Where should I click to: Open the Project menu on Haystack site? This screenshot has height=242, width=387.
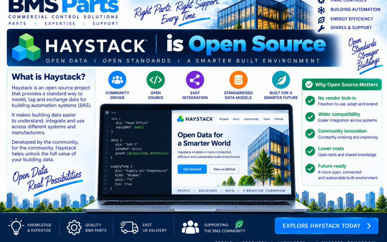224,119
